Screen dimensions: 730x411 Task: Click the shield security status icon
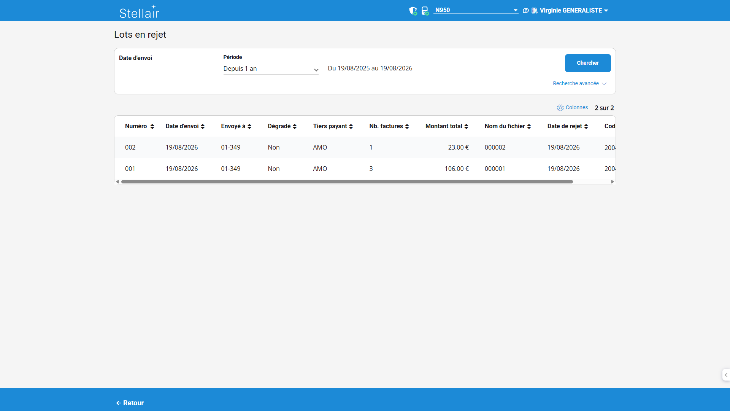[x=413, y=11]
